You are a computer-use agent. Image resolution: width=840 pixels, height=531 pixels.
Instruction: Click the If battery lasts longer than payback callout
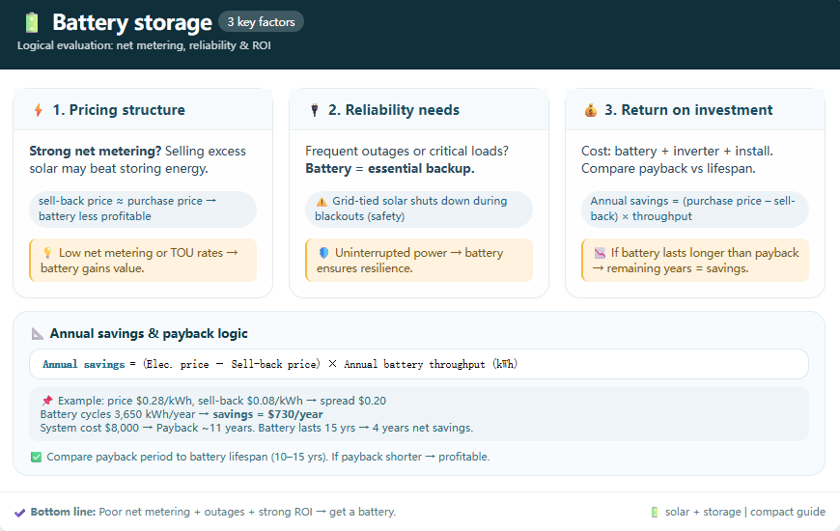click(695, 261)
